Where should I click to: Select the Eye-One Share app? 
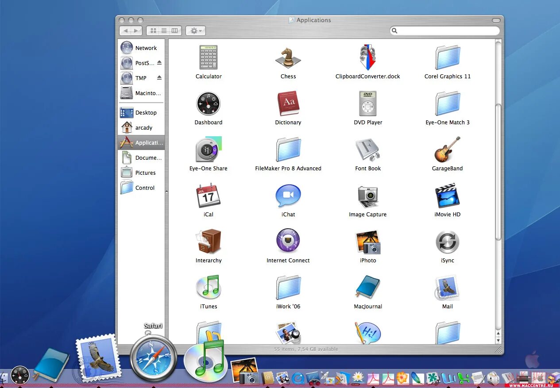click(x=208, y=150)
